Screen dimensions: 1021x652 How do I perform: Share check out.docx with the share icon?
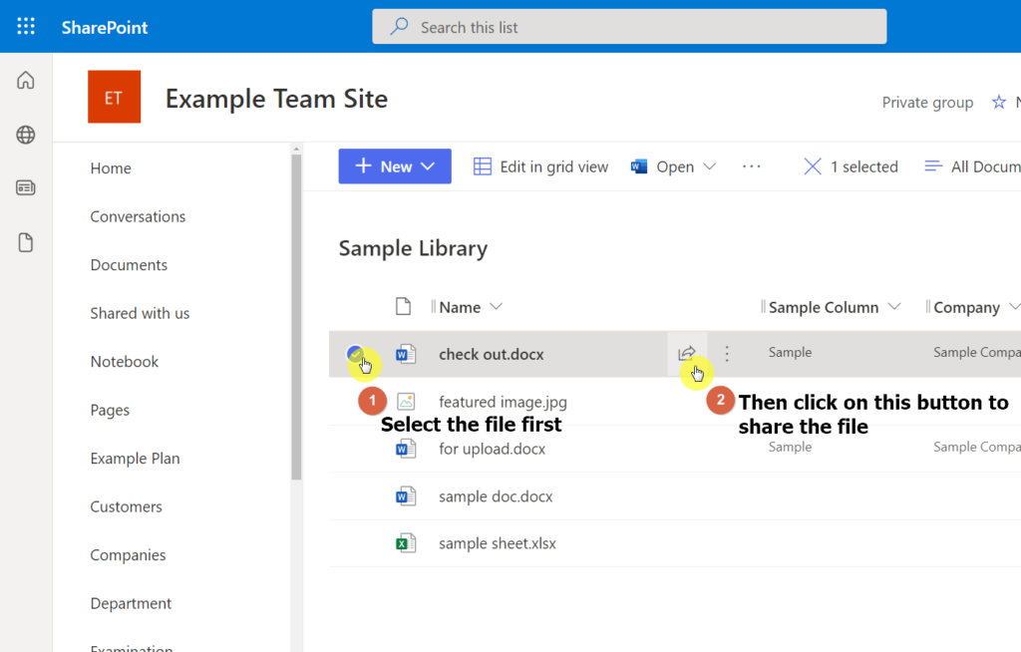point(686,354)
